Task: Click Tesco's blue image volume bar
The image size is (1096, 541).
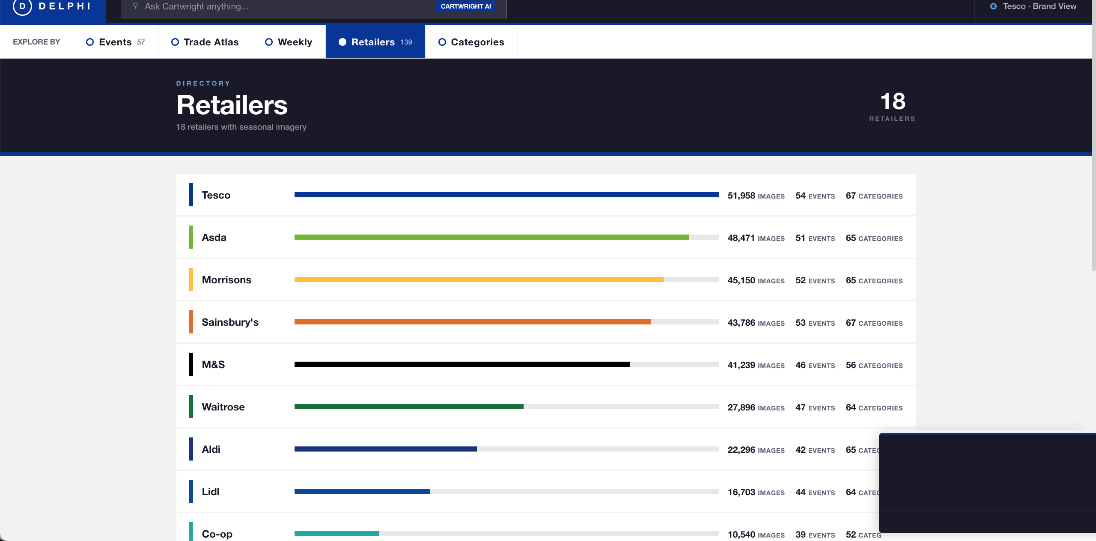Action: click(x=506, y=195)
